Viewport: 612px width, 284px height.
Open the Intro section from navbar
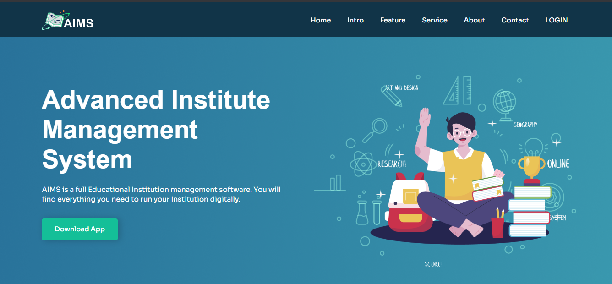[355, 20]
